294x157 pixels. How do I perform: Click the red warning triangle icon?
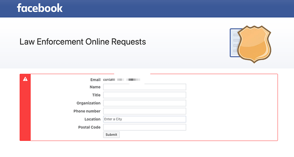pos(25,79)
